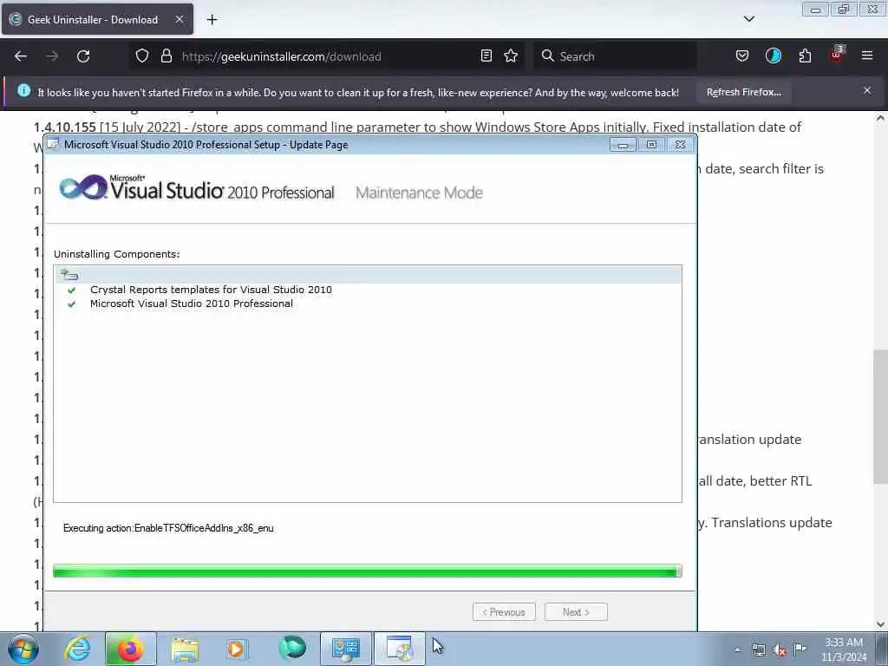The image size is (888, 666).
Task: Click the page scrollbar up arrow
Action: pyautogui.click(x=880, y=118)
